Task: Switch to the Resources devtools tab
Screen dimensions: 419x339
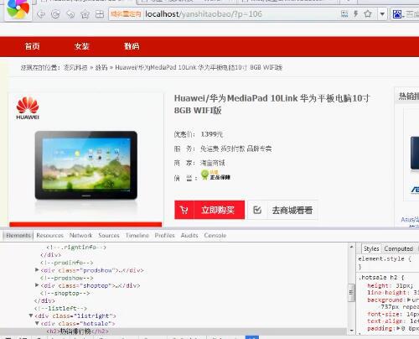Action: pos(50,236)
